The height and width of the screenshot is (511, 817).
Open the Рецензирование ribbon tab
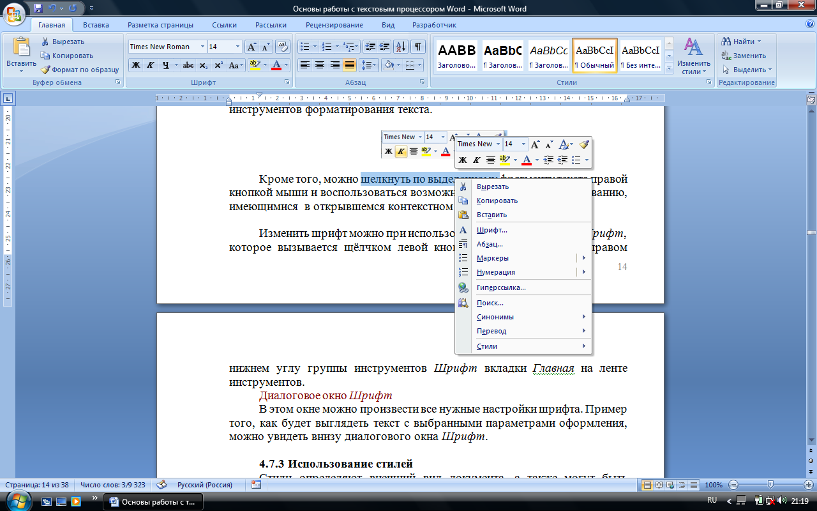click(x=334, y=25)
